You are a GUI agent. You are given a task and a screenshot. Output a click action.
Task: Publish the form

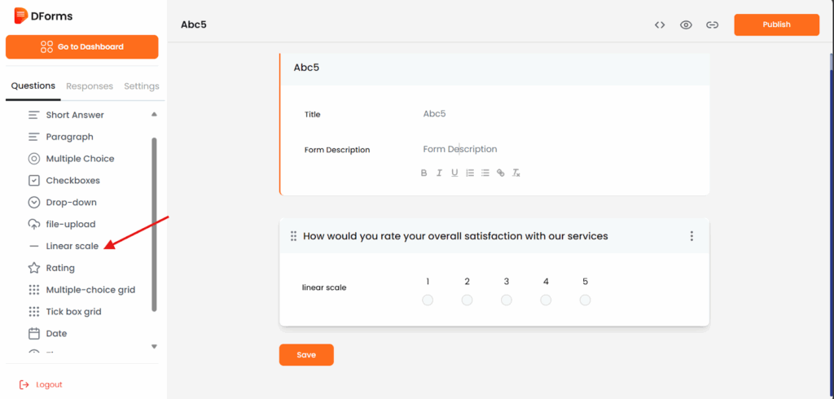(776, 24)
